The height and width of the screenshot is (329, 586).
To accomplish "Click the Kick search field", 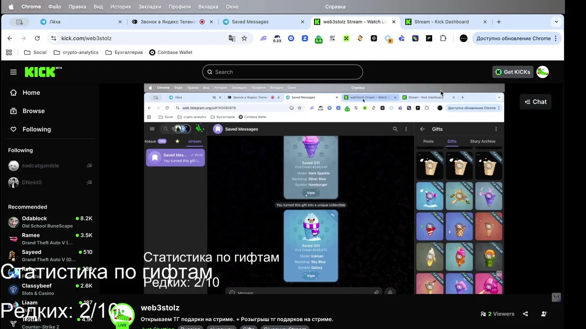I will 282,72.
